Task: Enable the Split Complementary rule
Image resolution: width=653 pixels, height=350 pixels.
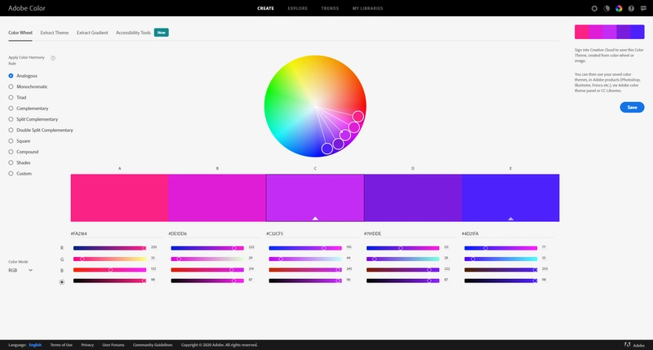Action: coord(33,119)
